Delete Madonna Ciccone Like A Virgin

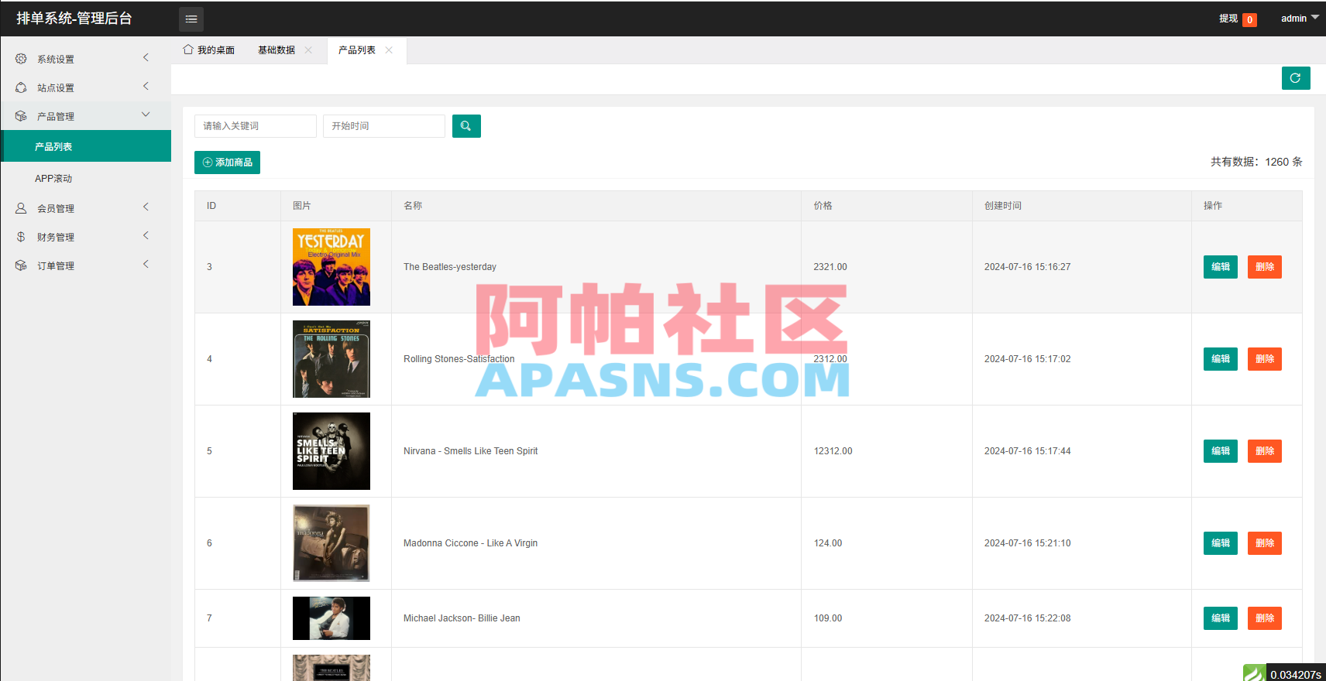1265,543
